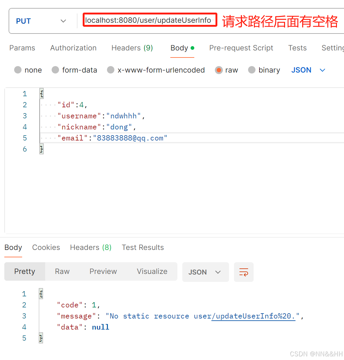Image resolution: width=344 pixels, height=360 pixels.
Task: Click the closing brace on request line 6
Action: tap(42, 149)
